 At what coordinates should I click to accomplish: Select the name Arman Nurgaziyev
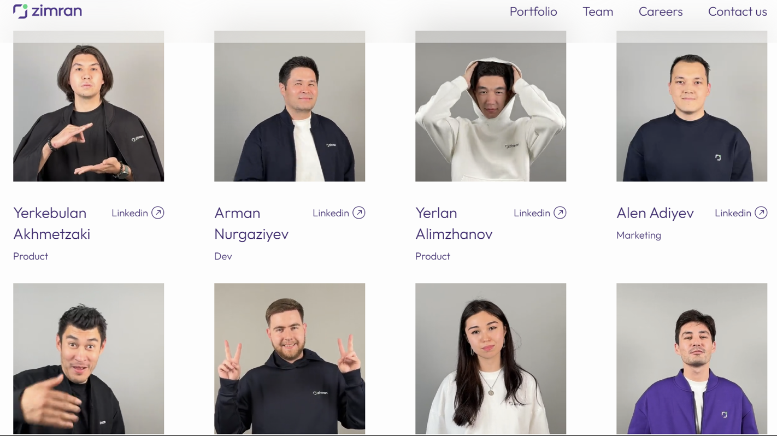coord(251,223)
